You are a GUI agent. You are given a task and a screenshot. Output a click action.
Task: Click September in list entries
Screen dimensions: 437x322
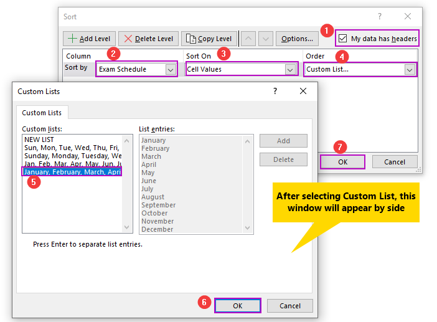click(159, 205)
